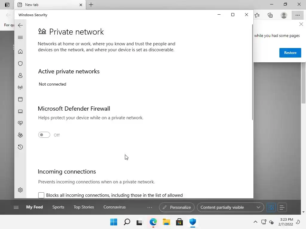Click the Restore button in Edge
The width and height of the screenshot is (306, 229).
pos(290,53)
